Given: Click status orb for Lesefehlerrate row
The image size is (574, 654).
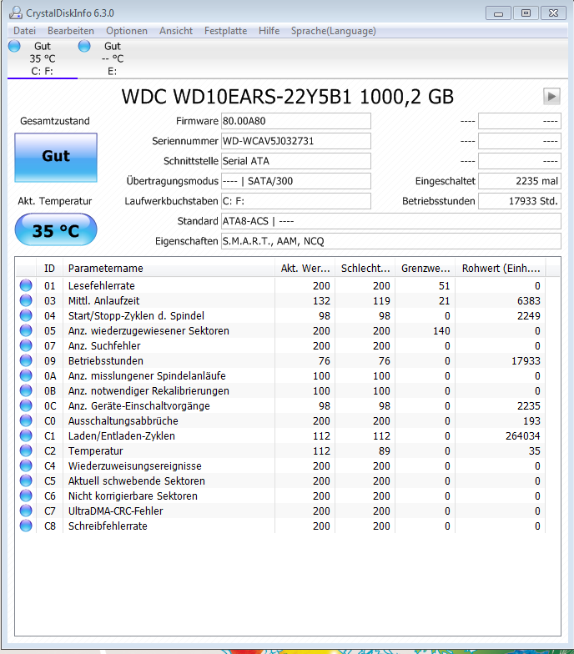Looking at the screenshot, I should (26, 285).
